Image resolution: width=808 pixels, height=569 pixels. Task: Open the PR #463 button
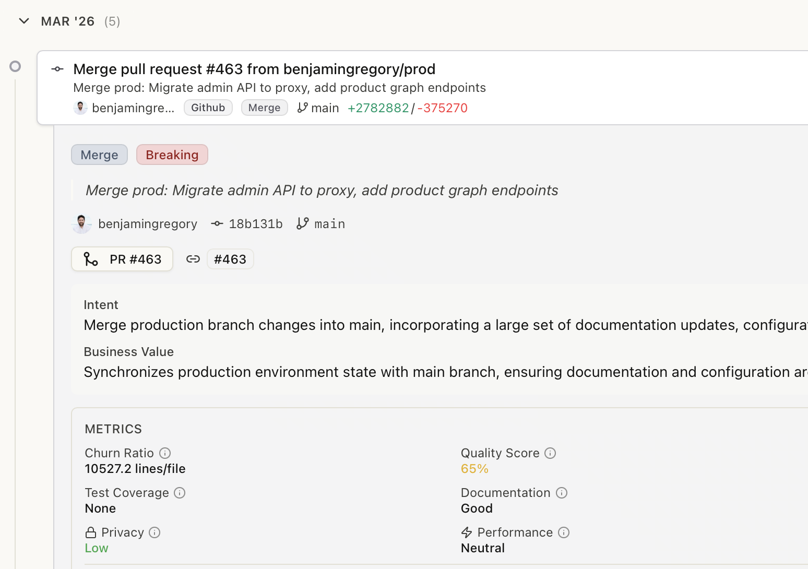pyautogui.click(x=122, y=259)
